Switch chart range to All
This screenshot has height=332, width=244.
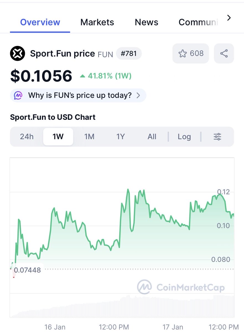(x=152, y=137)
